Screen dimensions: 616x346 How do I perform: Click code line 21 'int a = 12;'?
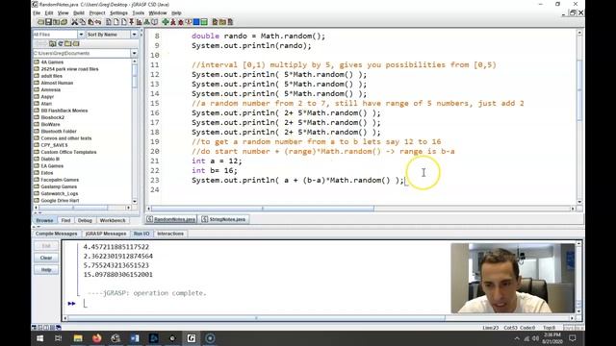pyautogui.click(x=217, y=161)
